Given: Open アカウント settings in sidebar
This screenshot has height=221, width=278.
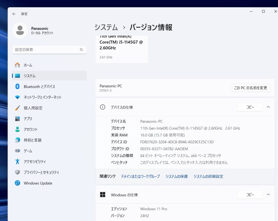Looking at the screenshot, I should pyautogui.click(x=49, y=129).
